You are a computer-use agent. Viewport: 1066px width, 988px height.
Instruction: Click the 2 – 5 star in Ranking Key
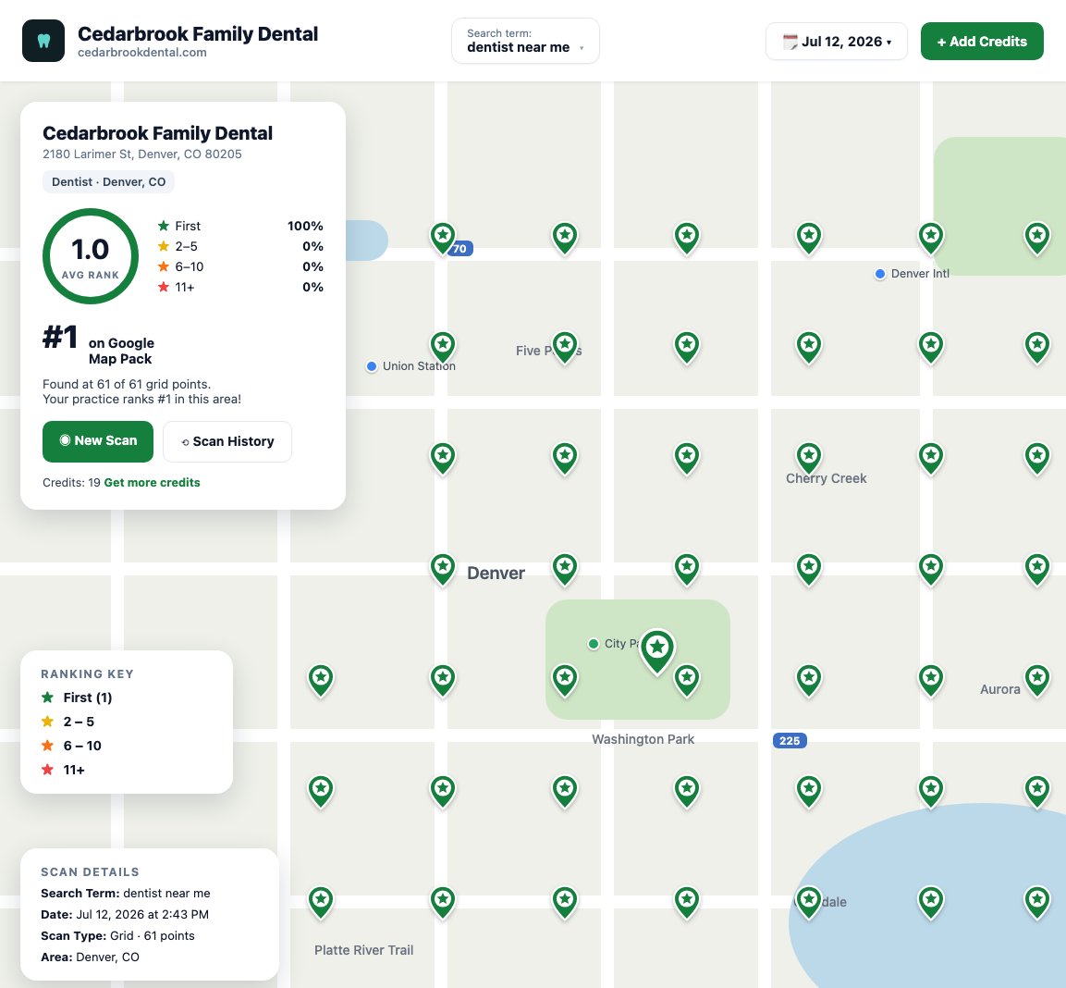tap(47, 722)
